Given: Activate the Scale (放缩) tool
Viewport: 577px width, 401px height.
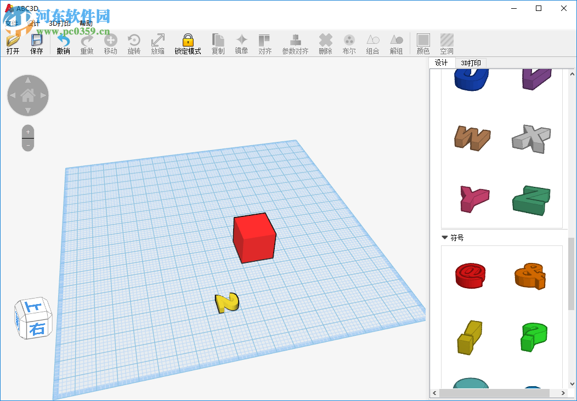Looking at the screenshot, I should (157, 44).
